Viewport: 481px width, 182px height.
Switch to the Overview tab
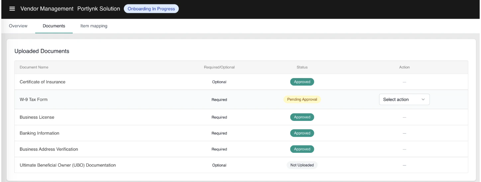(x=18, y=26)
